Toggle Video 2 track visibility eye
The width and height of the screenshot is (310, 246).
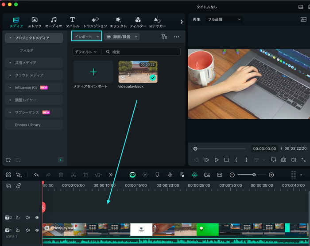click(37, 218)
